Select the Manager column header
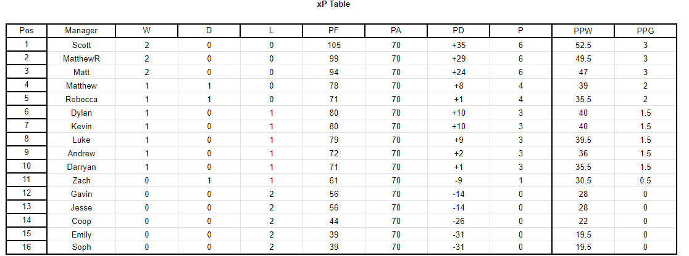Image resolution: width=689 pixels, height=256 pixels. click(81, 31)
